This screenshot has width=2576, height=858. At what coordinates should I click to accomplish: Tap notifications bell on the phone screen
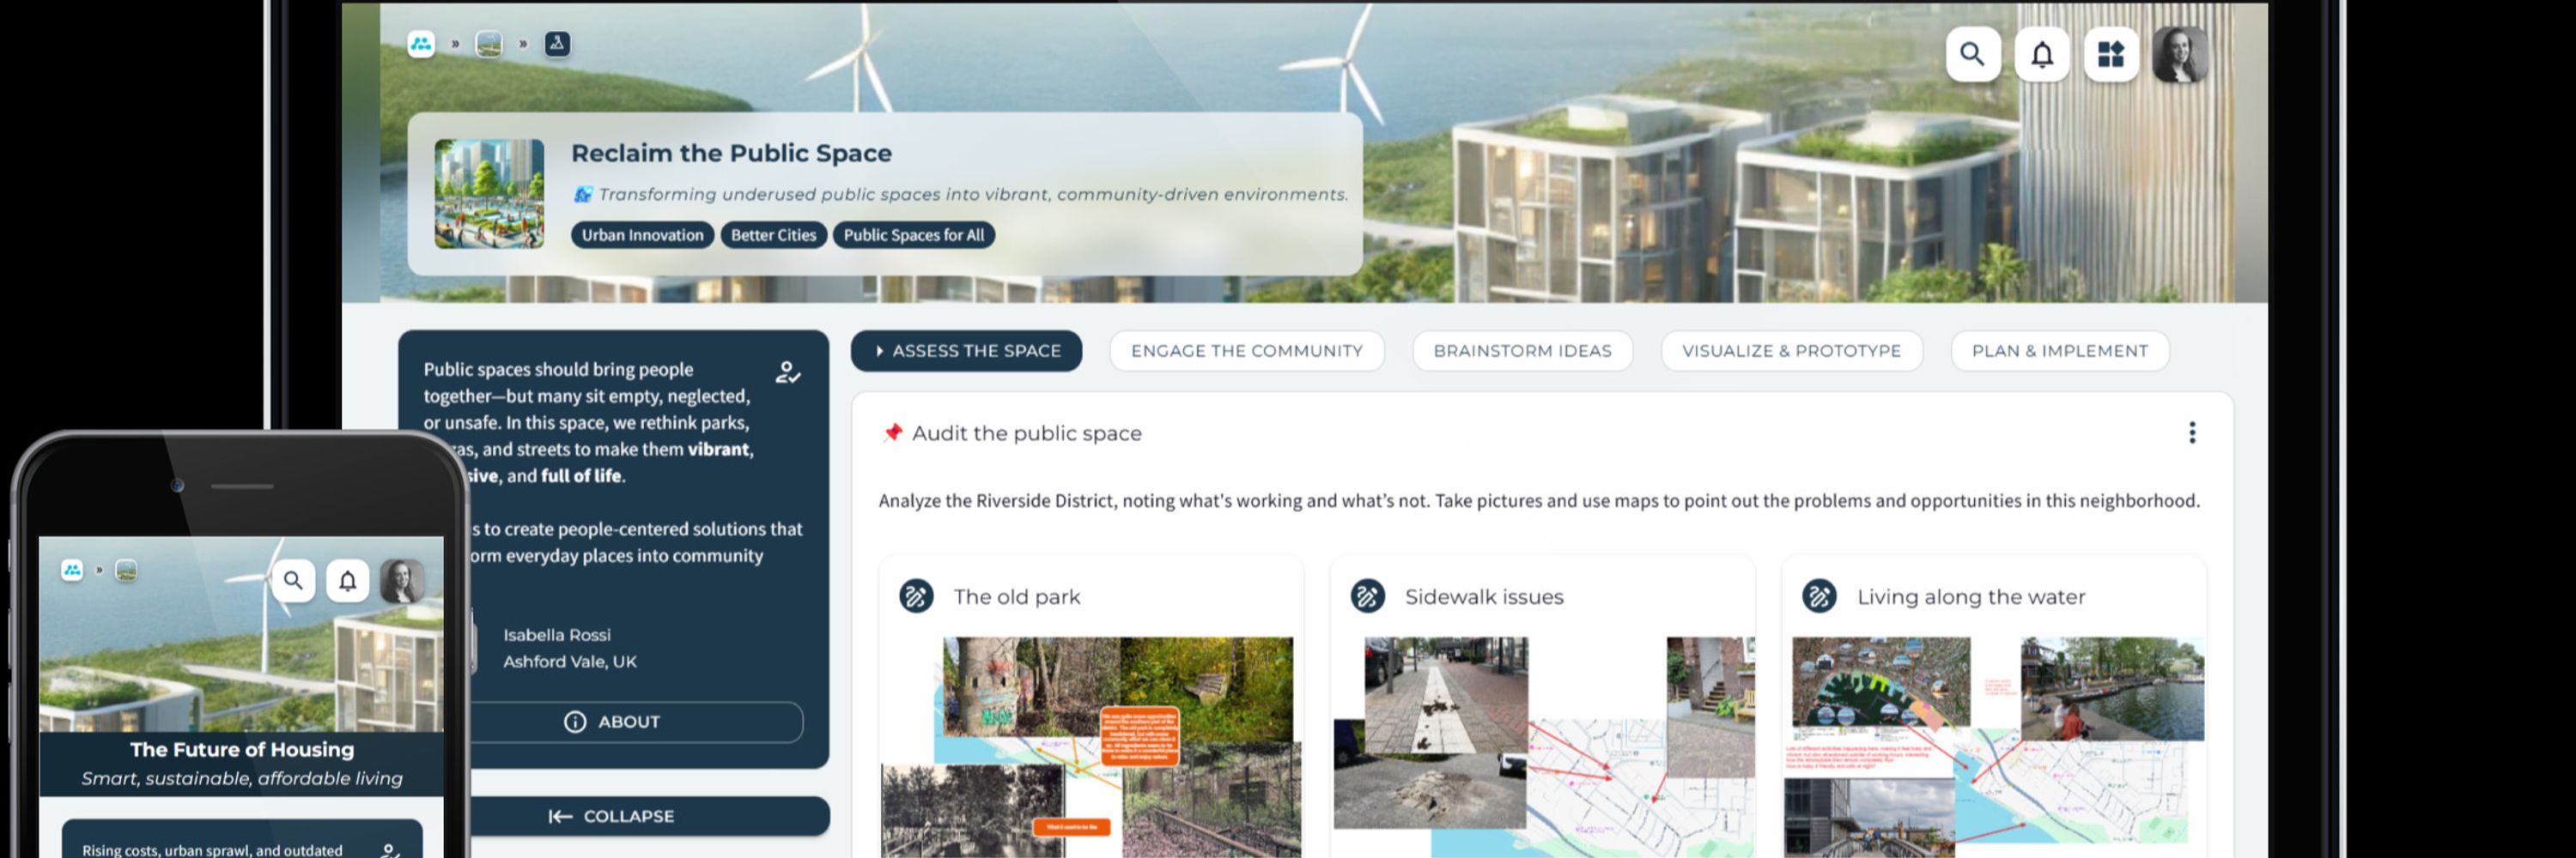pyautogui.click(x=347, y=579)
